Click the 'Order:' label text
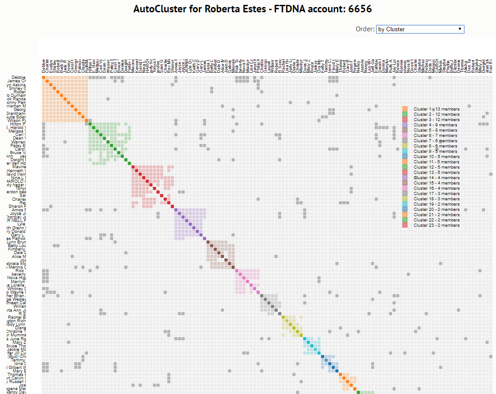Image resolution: width=496 pixels, height=394 pixels. click(365, 29)
